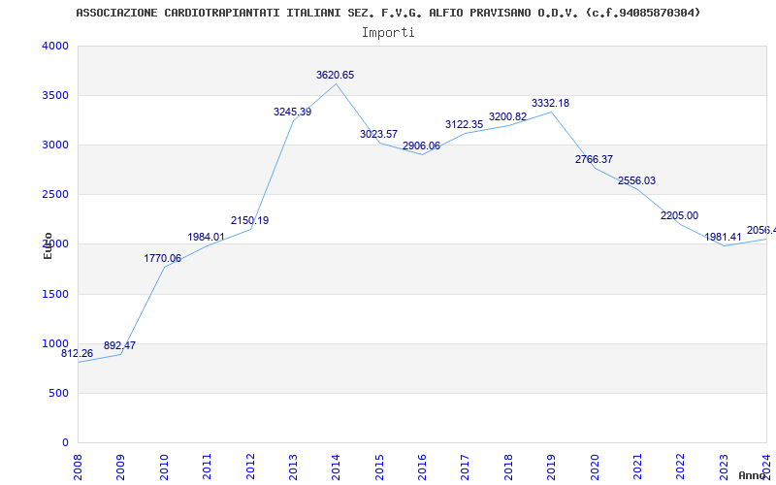Click the 3000 y-axis tick label
The width and height of the screenshot is (776, 485).
point(56,145)
